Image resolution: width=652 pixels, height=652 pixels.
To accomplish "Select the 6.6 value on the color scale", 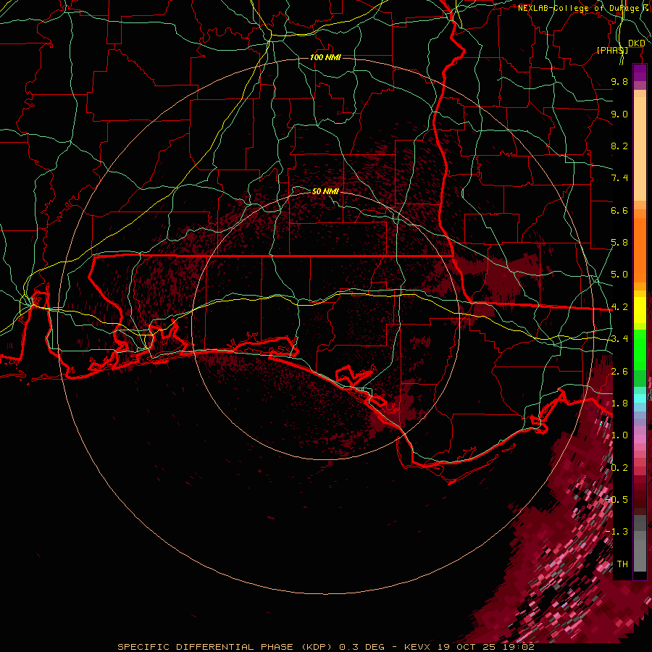I will click(x=619, y=210).
